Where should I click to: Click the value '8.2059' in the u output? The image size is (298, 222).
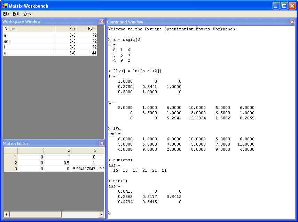[247, 118]
